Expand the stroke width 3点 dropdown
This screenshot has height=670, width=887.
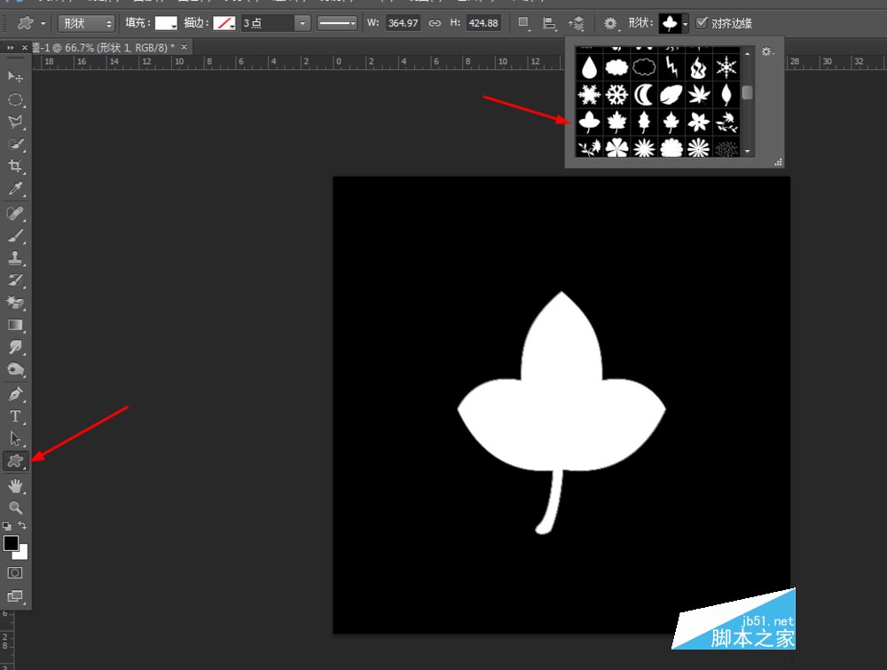(x=302, y=23)
